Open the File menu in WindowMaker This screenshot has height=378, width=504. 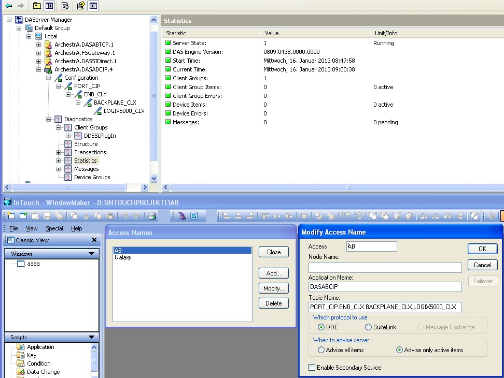[x=13, y=228]
